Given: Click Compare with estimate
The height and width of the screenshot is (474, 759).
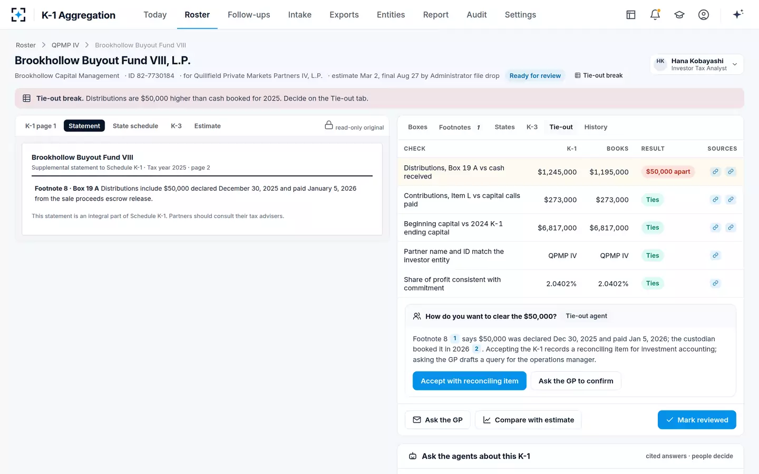Looking at the screenshot, I should pyautogui.click(x=528, y=420).
